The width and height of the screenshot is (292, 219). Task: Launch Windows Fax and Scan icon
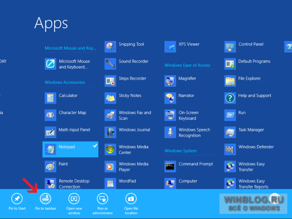coord(110,115)
